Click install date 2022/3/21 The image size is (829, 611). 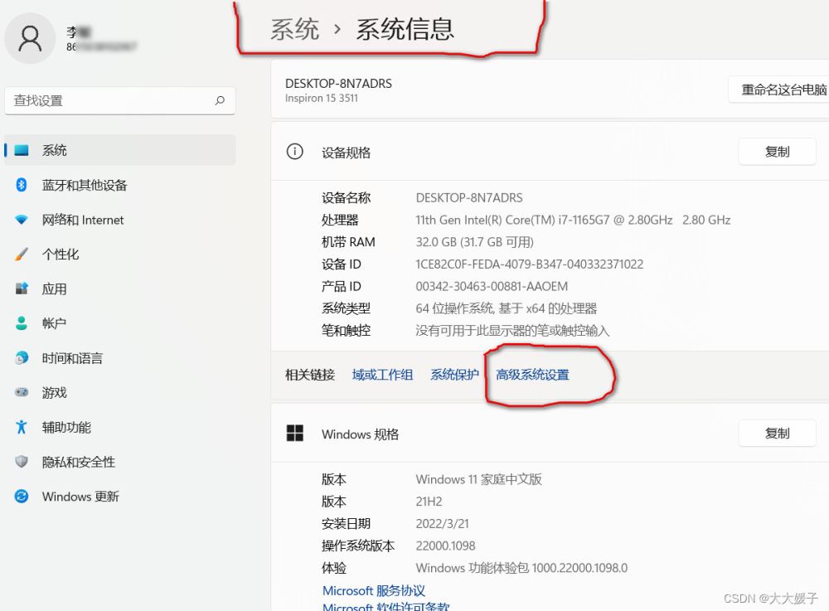coord(442,524)
